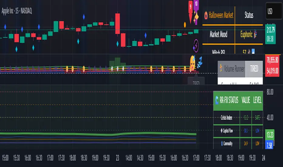Click the red 54,019.00 volume label
This screenshot has height=167, width=283.
(272, 71)
